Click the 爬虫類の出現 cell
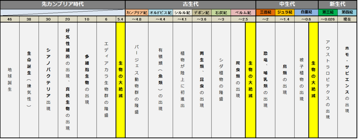 (238, 80)
